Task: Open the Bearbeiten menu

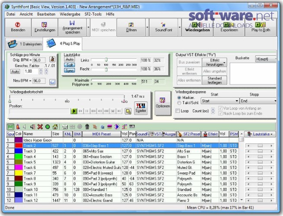Action: (46, 14)
